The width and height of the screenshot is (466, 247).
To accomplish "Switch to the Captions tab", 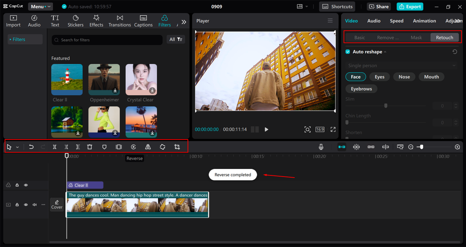I will tap(143, 21).
